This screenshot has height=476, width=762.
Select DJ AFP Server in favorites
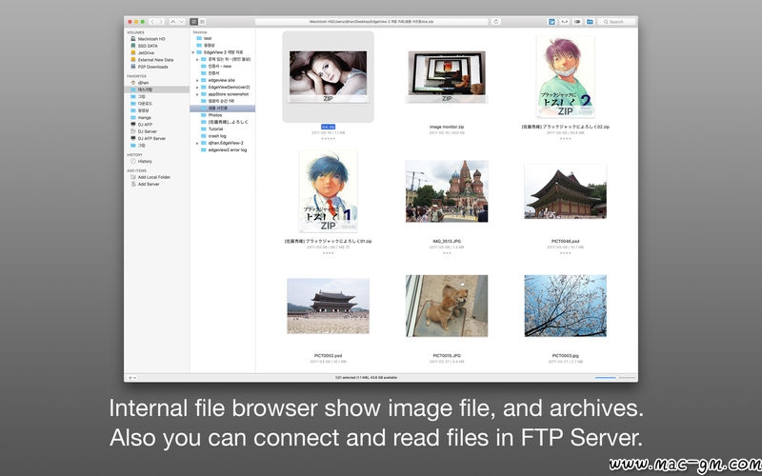152,138
